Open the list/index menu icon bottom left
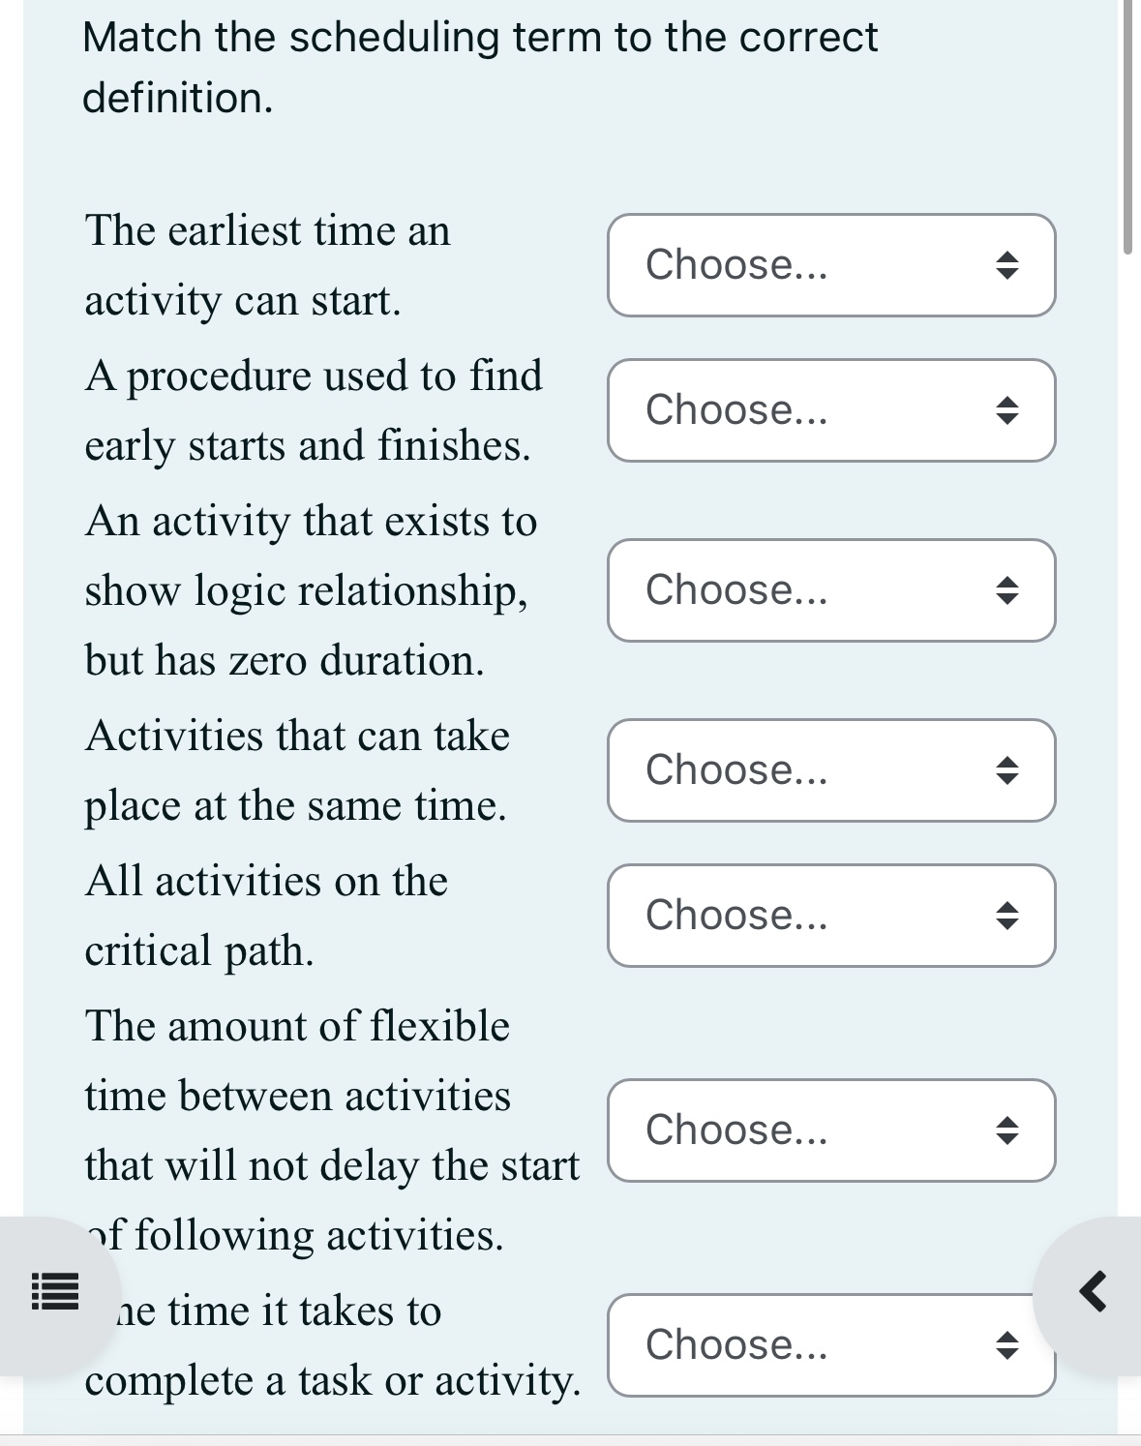The height and width of the screenshot is (1446, 1141). click(53, 1291)
